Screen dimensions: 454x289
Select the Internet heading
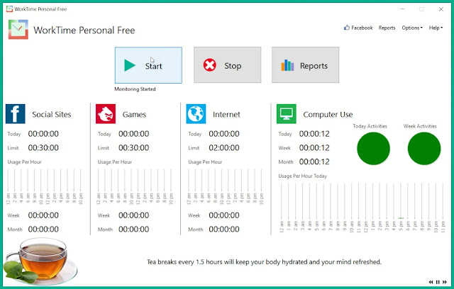(226, 115)
